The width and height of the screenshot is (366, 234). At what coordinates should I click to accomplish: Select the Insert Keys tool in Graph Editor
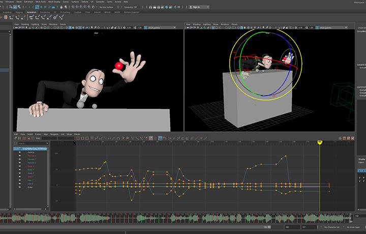click(x=19, y=138)
